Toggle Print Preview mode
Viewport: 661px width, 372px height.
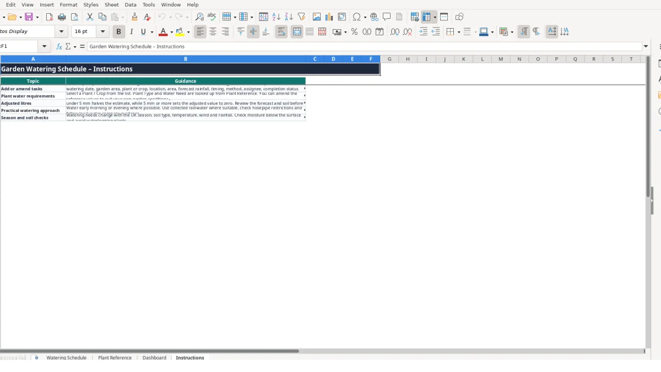[x=75, y=17]
